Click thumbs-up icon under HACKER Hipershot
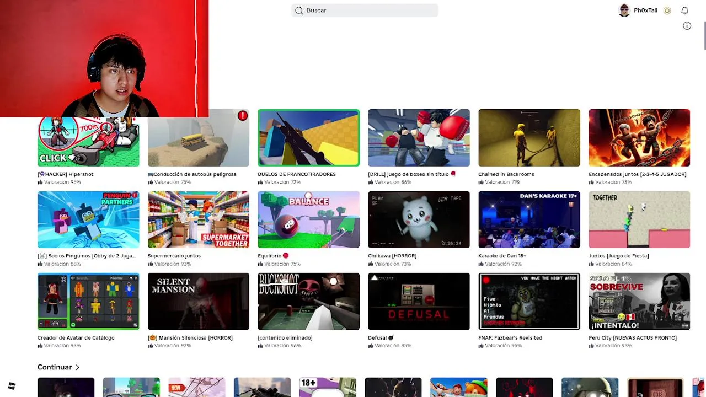The image size is (706, 397). click(x=40, y=182)
